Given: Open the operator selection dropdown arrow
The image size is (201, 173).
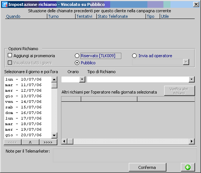Looking at the screenshot, I should point(186,62).
